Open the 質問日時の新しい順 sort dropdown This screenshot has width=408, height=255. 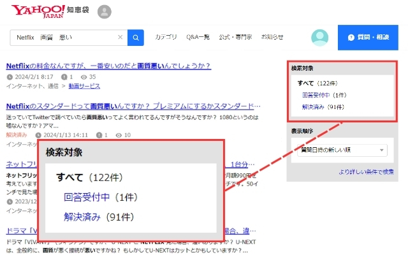(x=342, y=150)
